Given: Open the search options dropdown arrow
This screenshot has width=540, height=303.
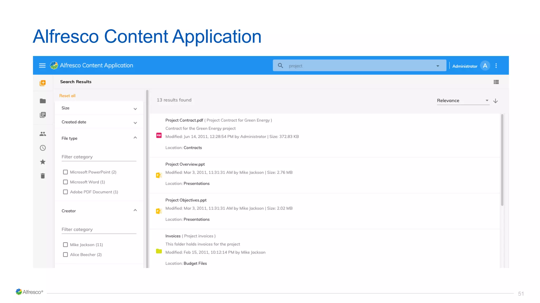Looking at the screenshot, I should tap(438, 66).
